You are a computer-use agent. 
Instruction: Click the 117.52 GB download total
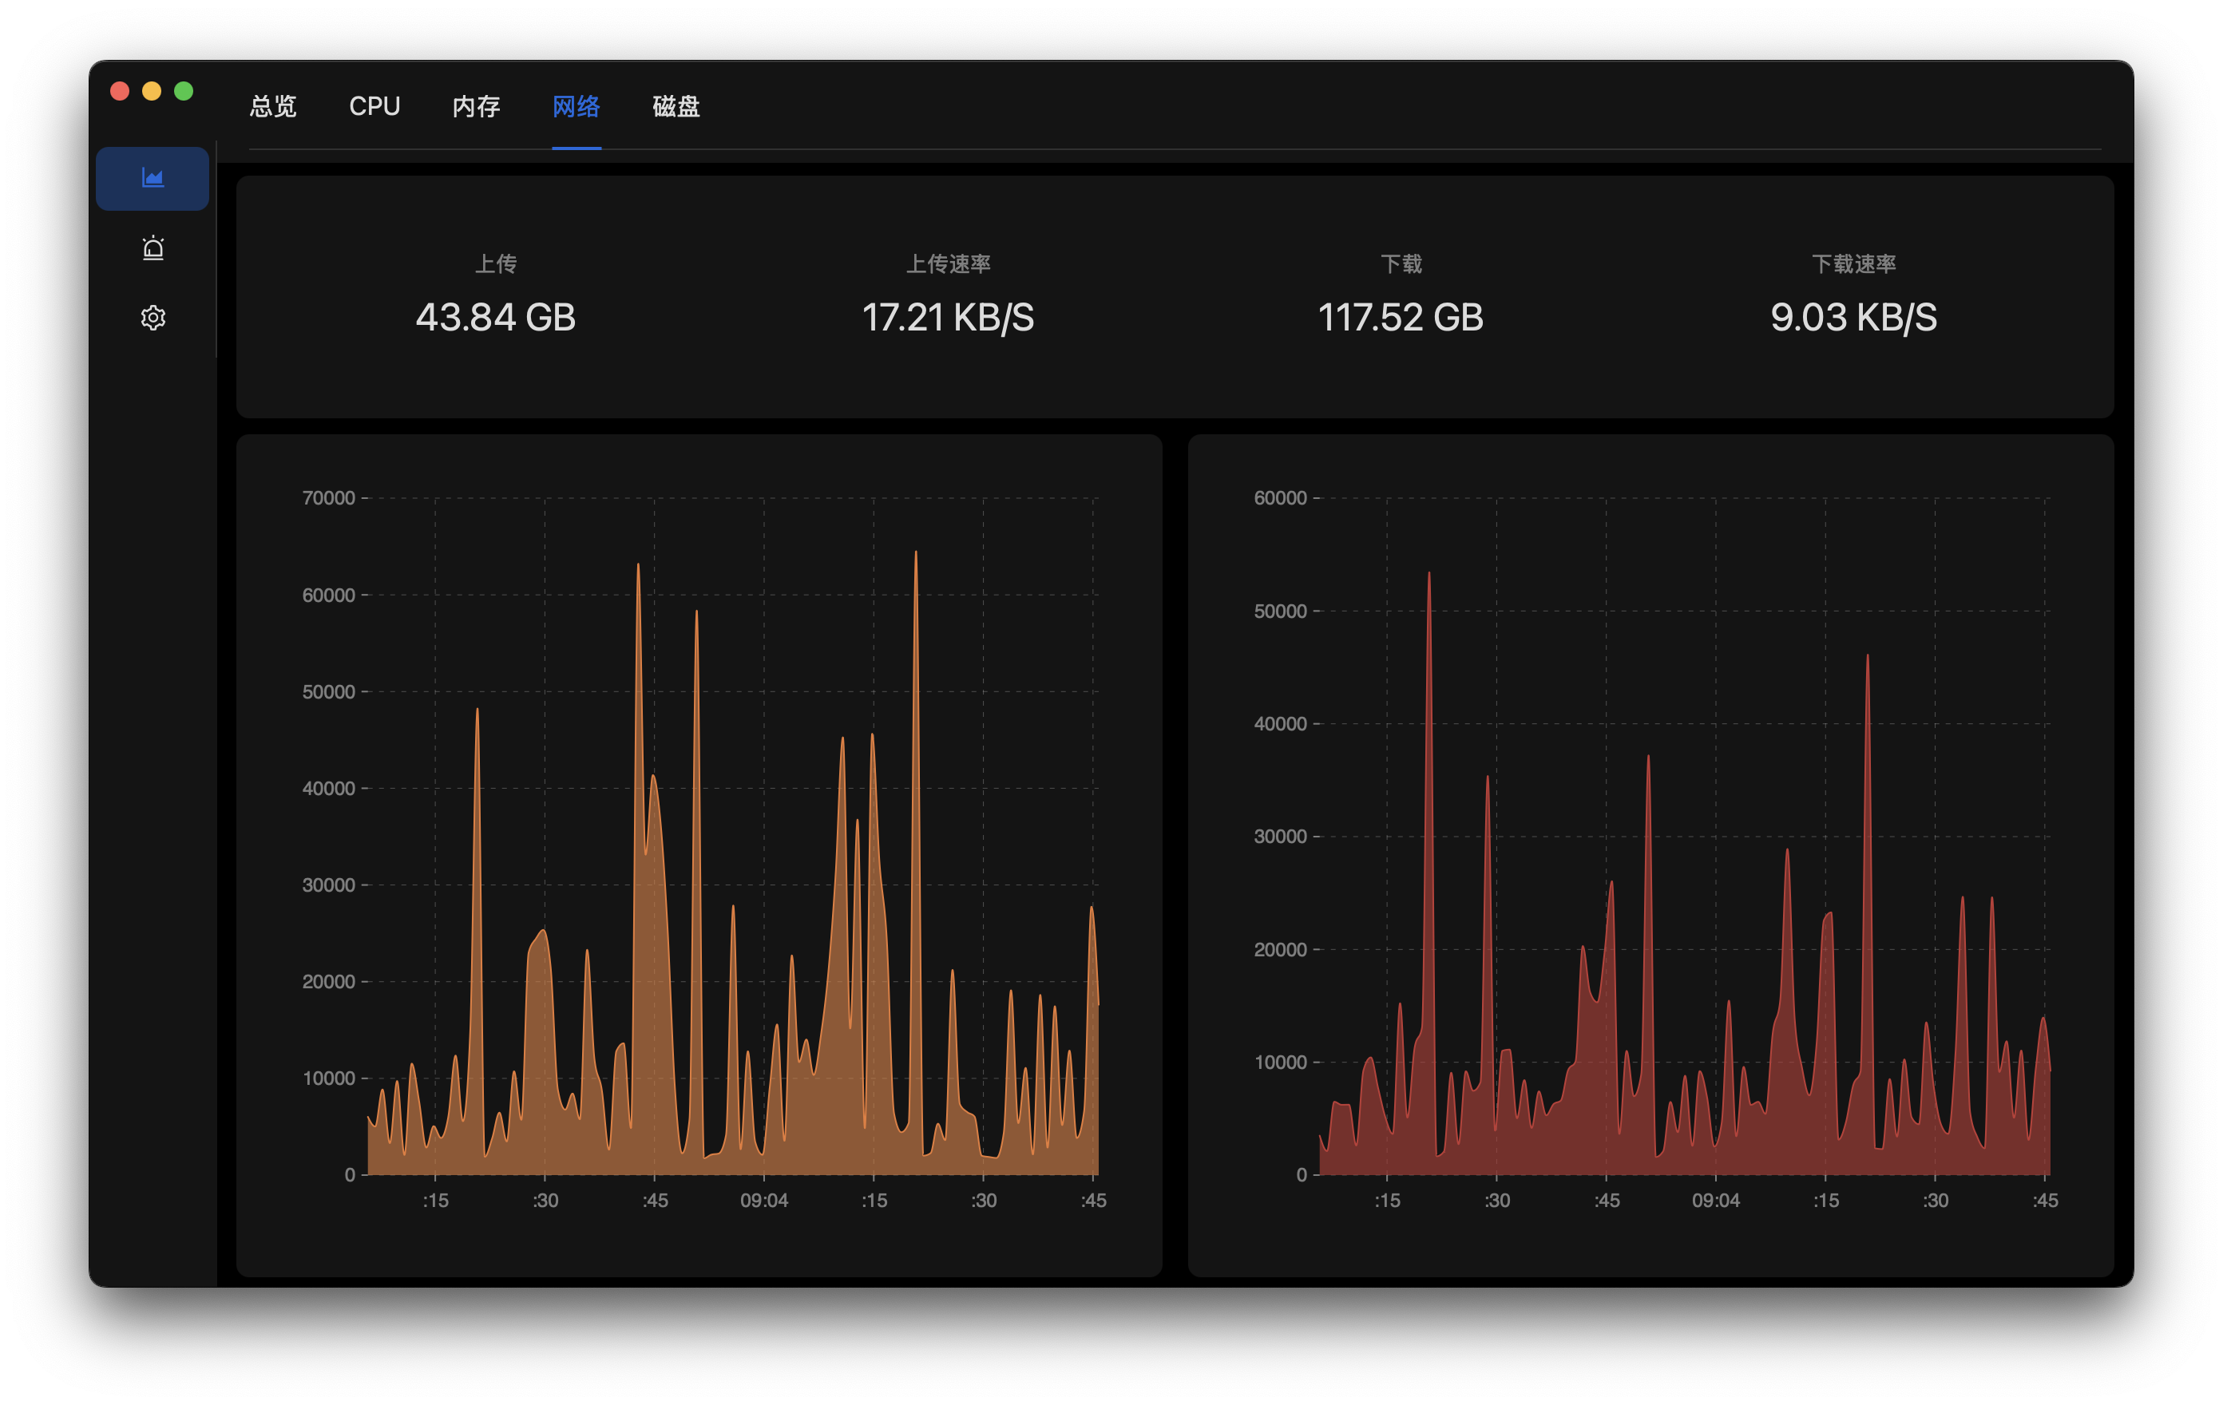[x=1400, y=318]
